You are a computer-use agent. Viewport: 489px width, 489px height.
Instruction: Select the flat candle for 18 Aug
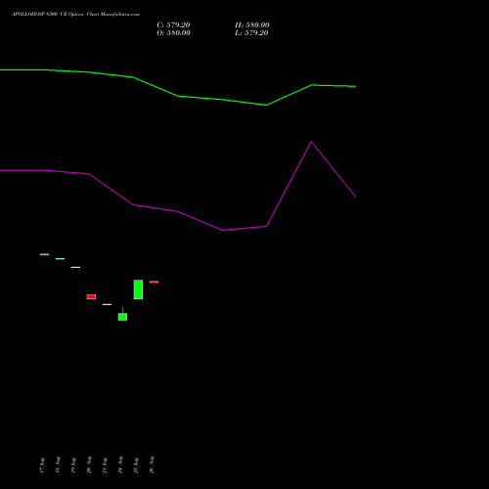60,259
